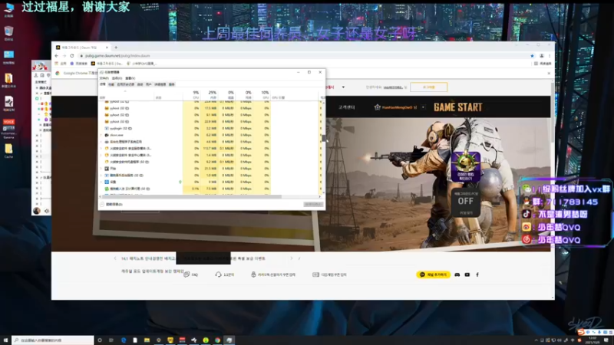Click the Recycle Bin desktop icon
Image resolution: width=614 pixels, height=345 pixels.
point(8,33)
